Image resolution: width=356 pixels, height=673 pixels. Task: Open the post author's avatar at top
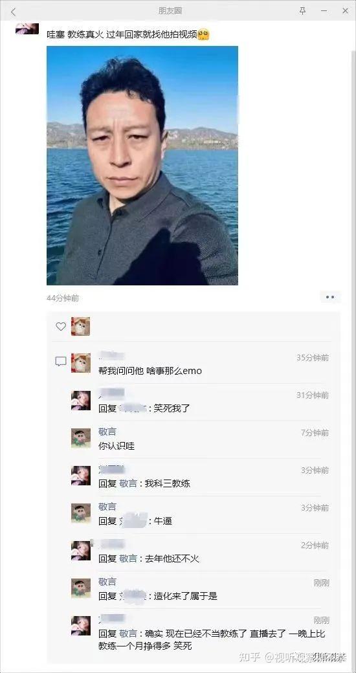(x=27, y=28)
